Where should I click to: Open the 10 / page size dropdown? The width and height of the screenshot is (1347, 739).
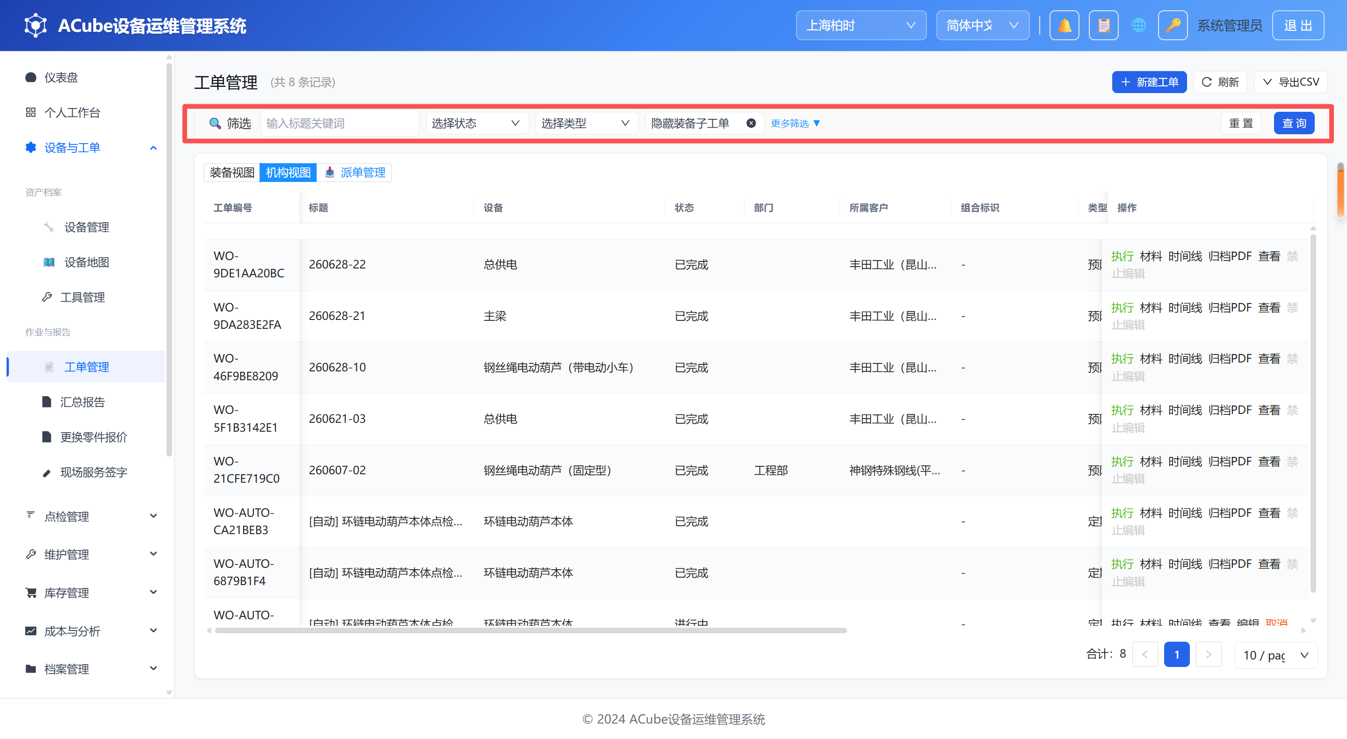tap(1275, 655)
